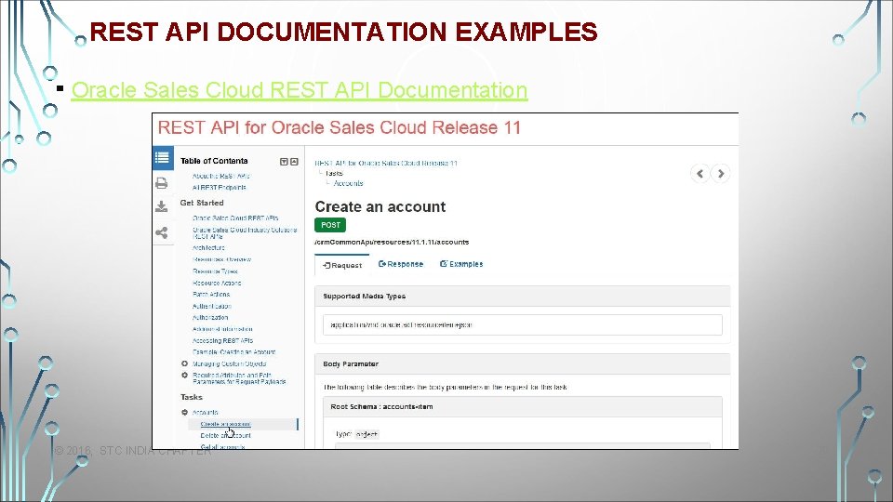893x502 pixels.
Task: Open the Oracle Sales Cloud REST API Documentation hyperlink
Action: pos(299,90)
